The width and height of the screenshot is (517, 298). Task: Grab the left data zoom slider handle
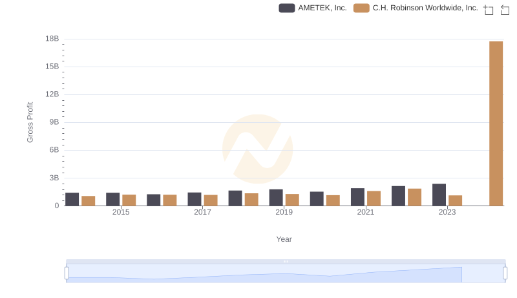[x=67, y=273]
